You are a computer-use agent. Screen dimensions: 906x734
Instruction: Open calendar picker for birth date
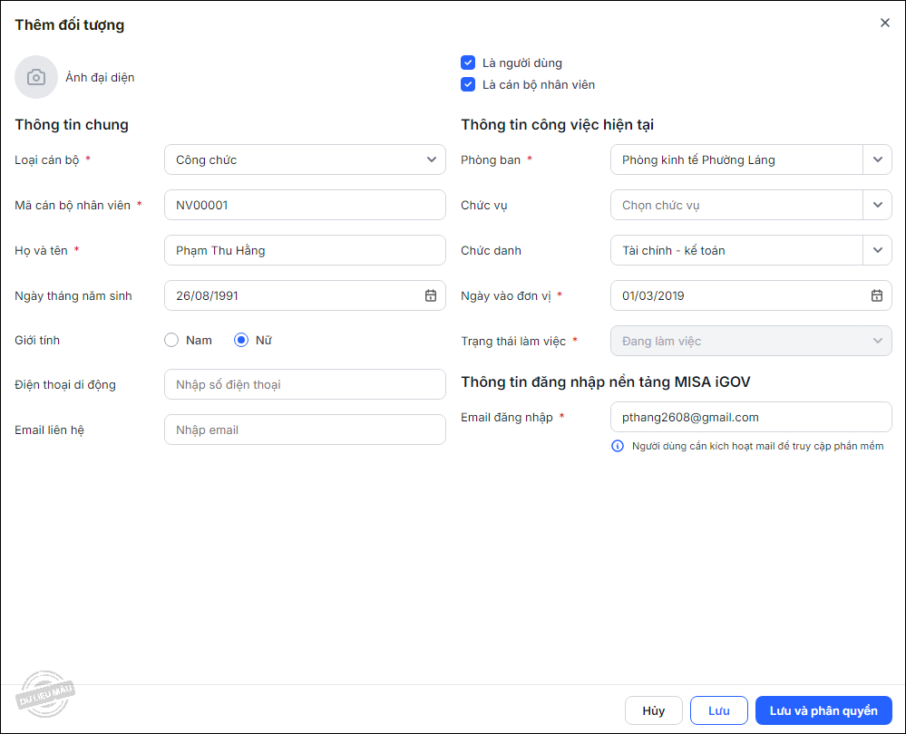[x=431, y=295]
